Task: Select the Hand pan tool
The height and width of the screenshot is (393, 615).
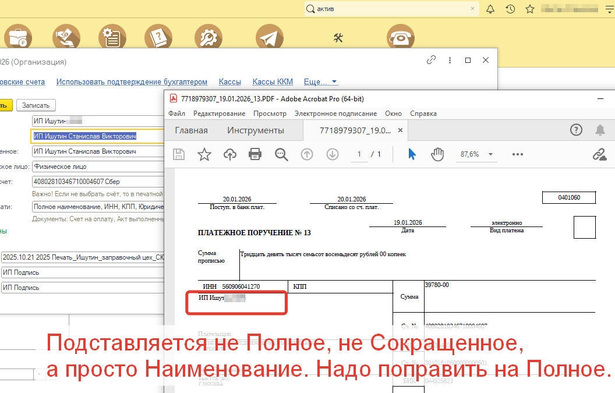Action: (437, 154)
